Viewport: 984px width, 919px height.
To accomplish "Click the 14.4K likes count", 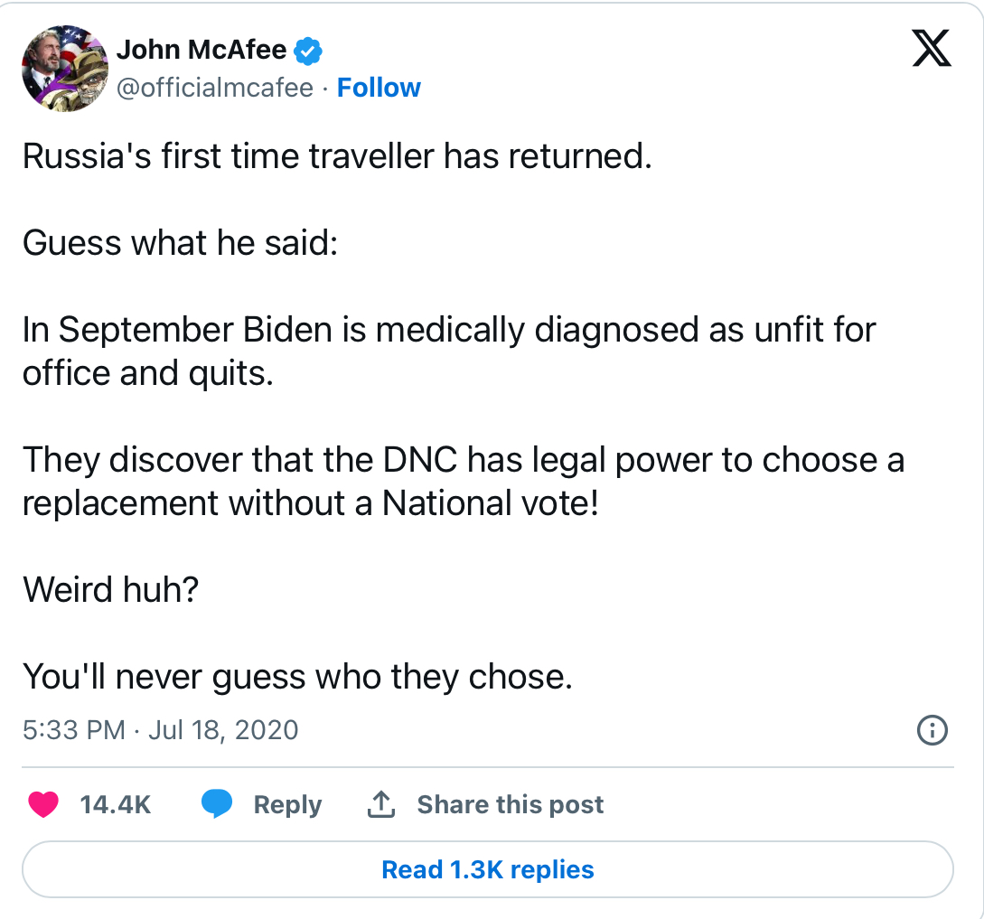I will (x=115, y=804).
